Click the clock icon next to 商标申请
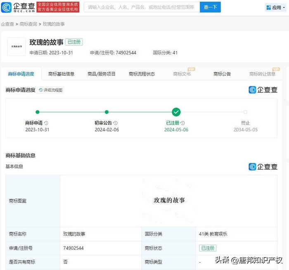289x270 pixels. coord(46,123)
